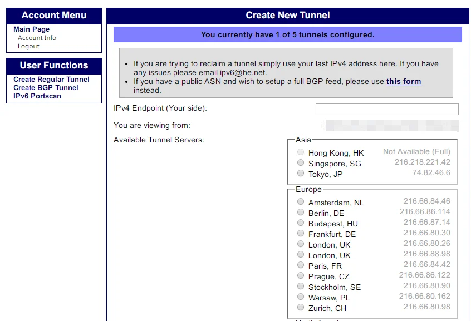
Task: Select the Singapore, SG tunnel server
Action: pyautogui.click(x=301, y=163)
